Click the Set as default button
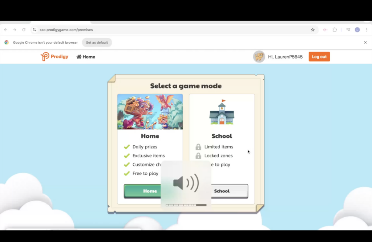The height and width of the screenshot is (242, 372). click(x=97, y=43)
